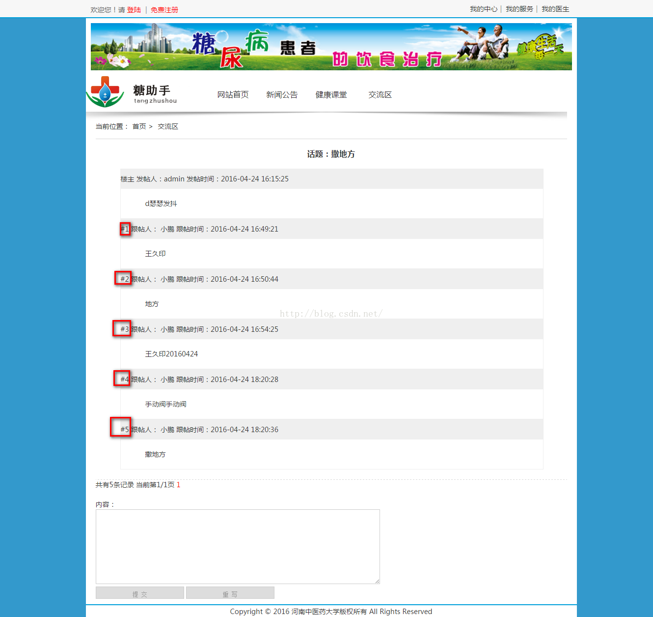Click reply #1 header dated 16:49:21
The height and width of the screenshot is (617, 653).
[332, 229]
